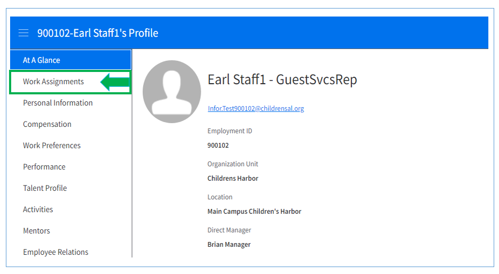This screenshot has width=499, height=274.
Task: Select the Mentors sidebar item
Action: 36,231
